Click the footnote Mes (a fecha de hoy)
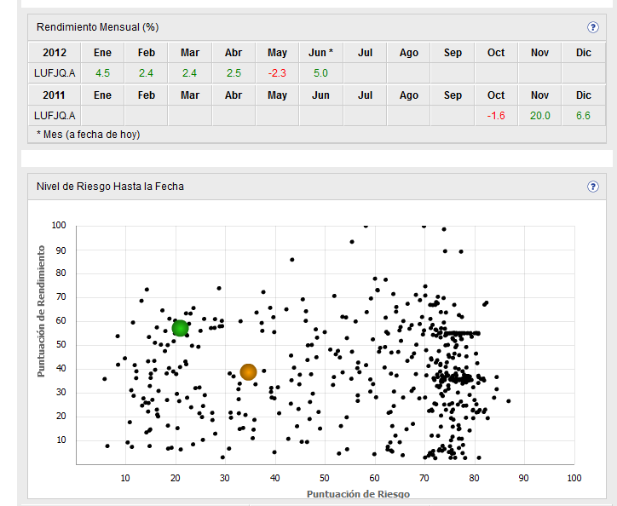Viewport: 617px width, 506px height. point(88,135)
